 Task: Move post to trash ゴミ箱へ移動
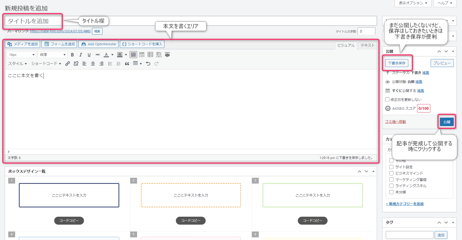tap(396, 122)
